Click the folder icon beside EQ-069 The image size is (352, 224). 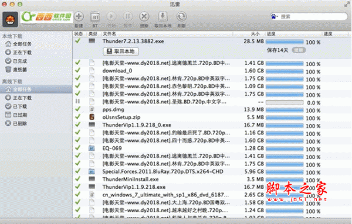(x=92, y=148)
